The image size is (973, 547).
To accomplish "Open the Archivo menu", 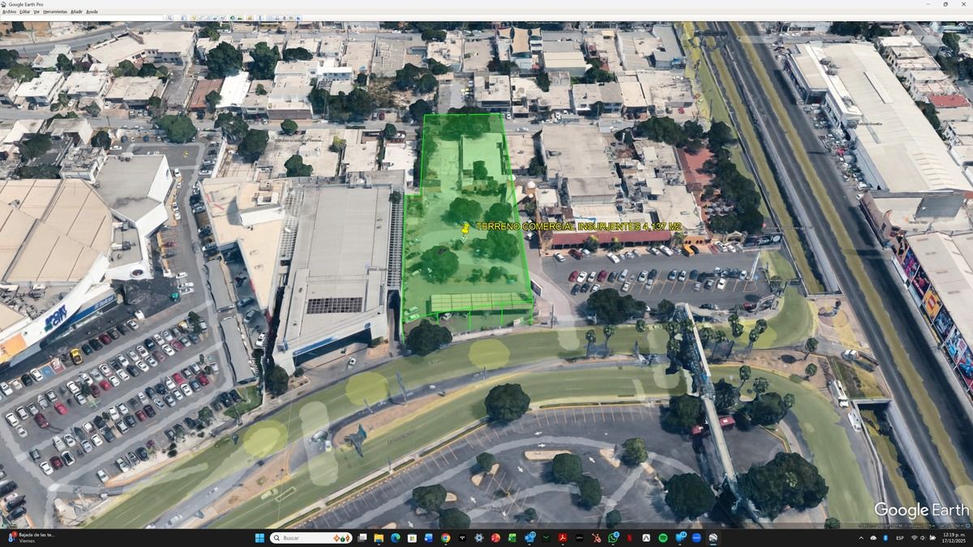I will pos(9,11).
